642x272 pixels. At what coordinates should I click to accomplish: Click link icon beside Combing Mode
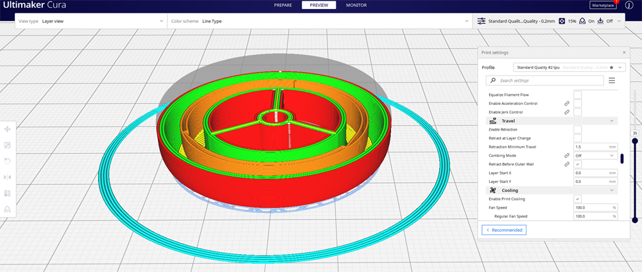[567, 156]
